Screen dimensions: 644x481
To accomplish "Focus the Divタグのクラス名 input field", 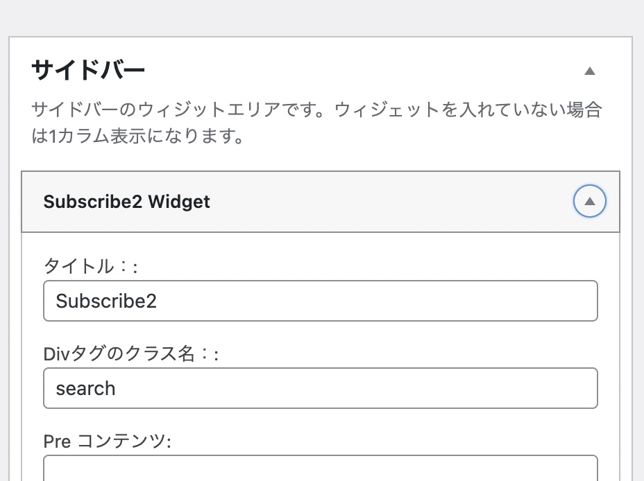I will tap(320, 388).
